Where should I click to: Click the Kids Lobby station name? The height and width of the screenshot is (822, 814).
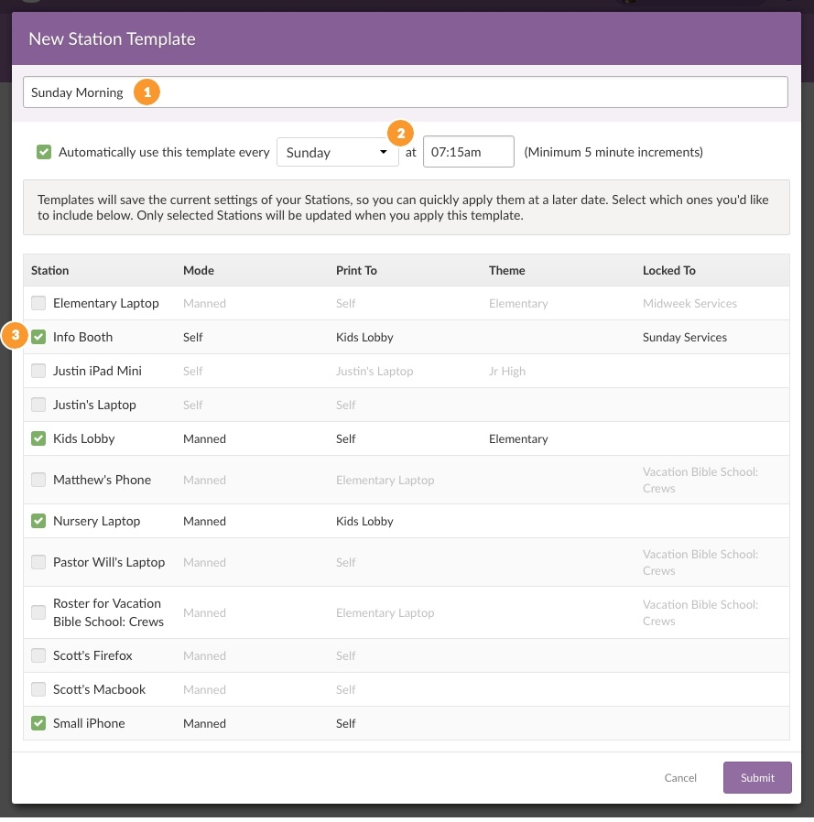coord(84,438)
